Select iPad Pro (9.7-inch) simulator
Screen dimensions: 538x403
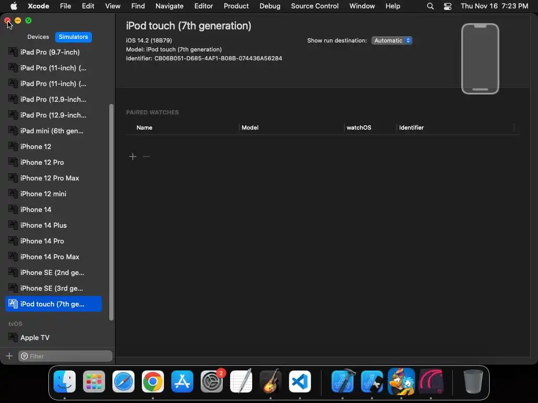click(54, 52)
